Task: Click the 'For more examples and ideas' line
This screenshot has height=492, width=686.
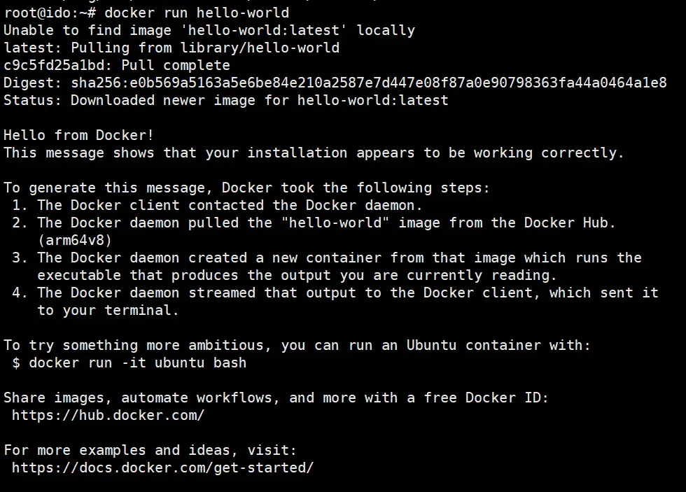Action: point(150,450)
